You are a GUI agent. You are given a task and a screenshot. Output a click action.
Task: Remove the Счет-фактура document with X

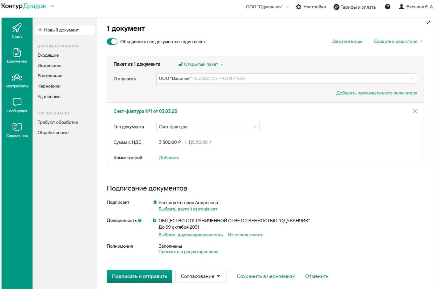tap(415, 111)
